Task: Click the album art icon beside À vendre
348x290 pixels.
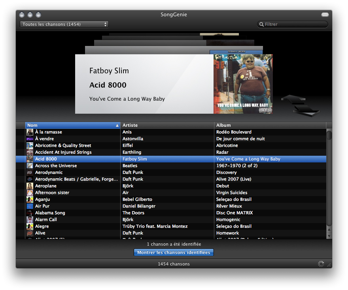Action: [30, 139]
